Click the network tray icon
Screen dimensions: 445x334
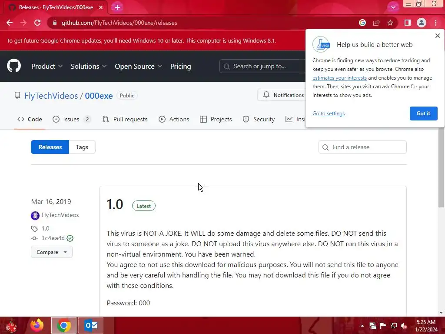pos(394,326)
